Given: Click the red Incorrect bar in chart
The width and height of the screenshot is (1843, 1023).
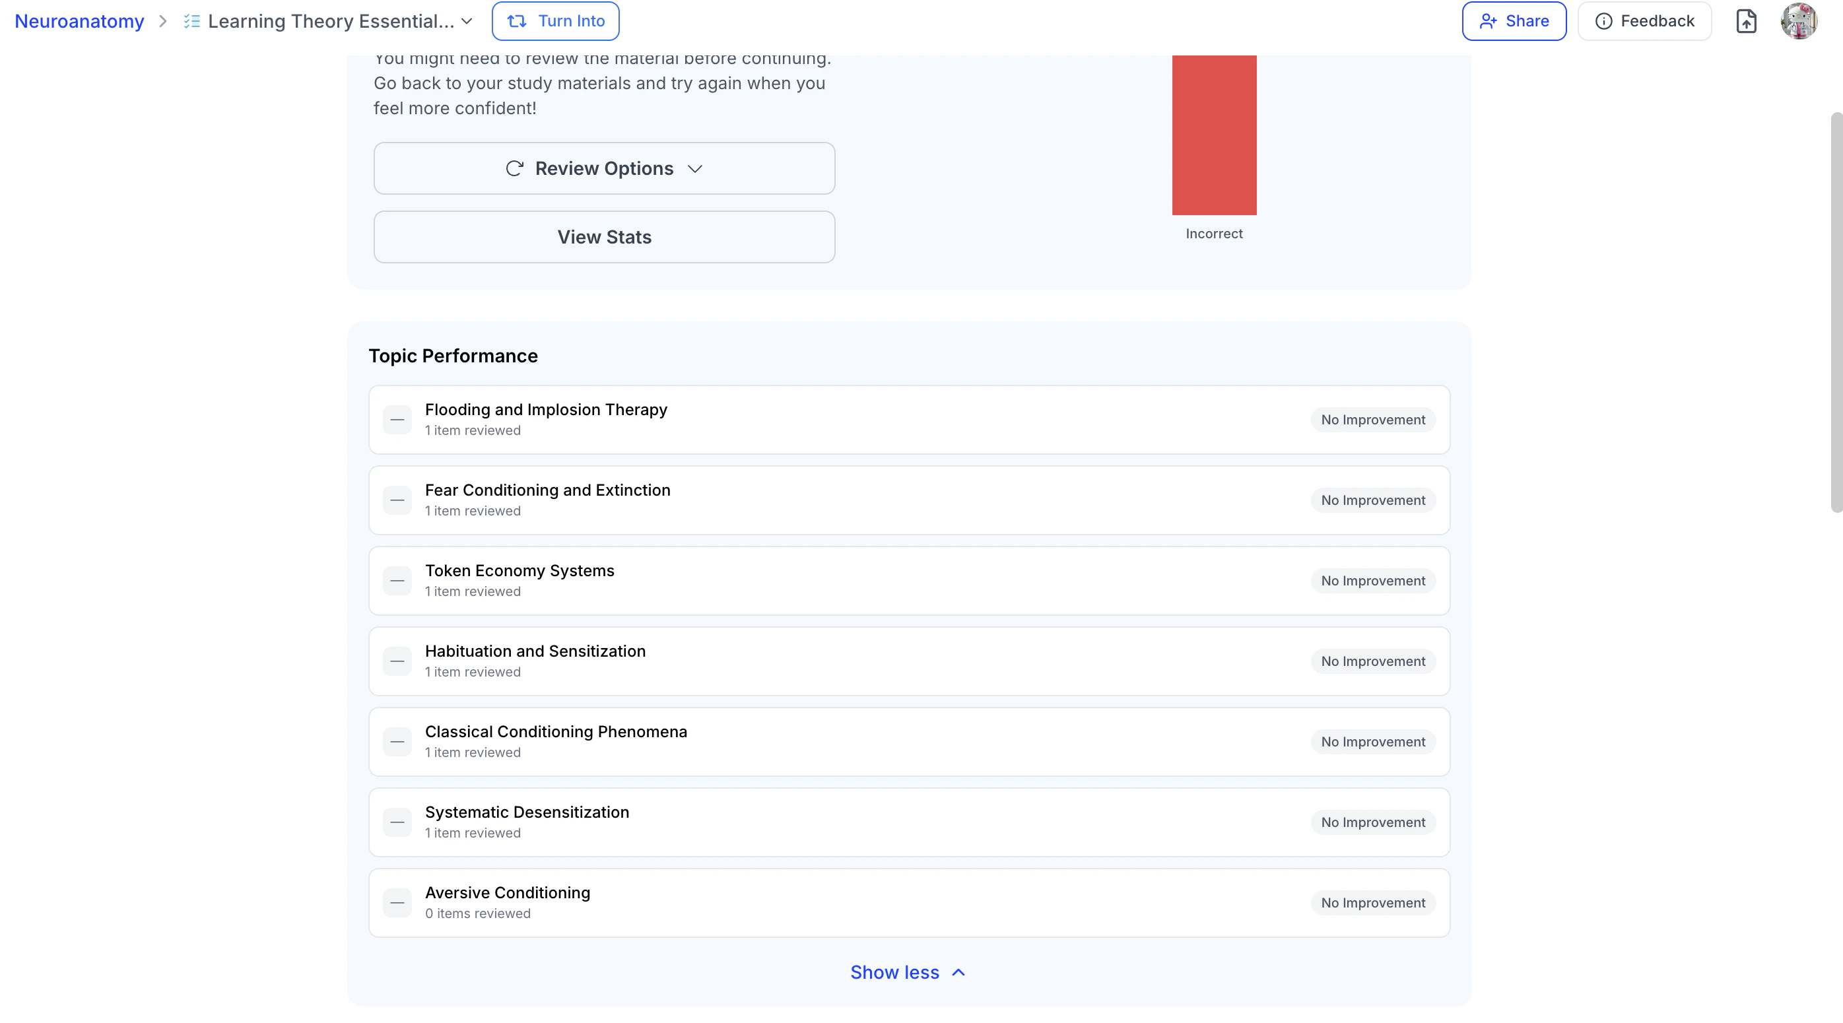Looking at the screenshot, I should click(x=1214, y=135).
